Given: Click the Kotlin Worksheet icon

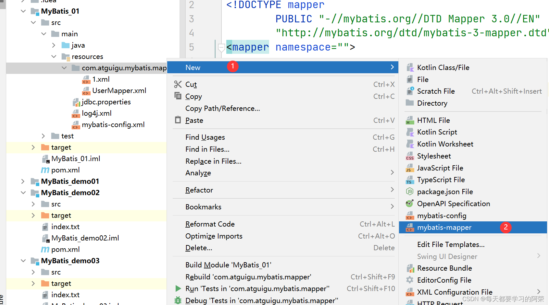Looking at the screenshot, I should point(410,144).
